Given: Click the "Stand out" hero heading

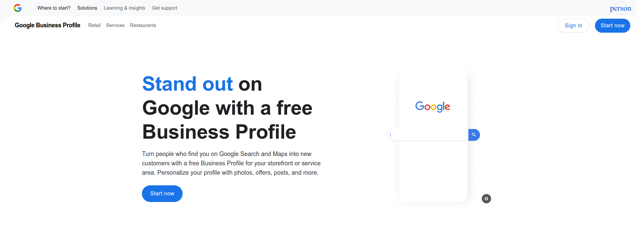Looking at the screenshot, I should (x=187, y=84).
